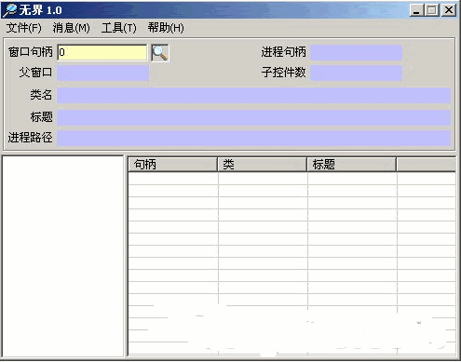Close the 无界 1.0 window
Screen dimensions: 461x362
449,10
